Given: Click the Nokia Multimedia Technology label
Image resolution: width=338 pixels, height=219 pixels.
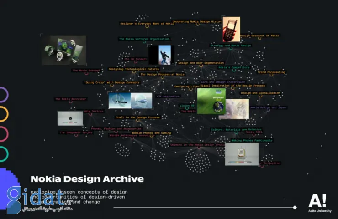Looking at the screenshot, I should click(132, 136).
